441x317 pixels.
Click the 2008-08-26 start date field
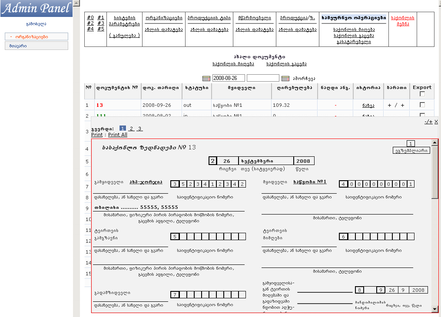click(229, 78)
